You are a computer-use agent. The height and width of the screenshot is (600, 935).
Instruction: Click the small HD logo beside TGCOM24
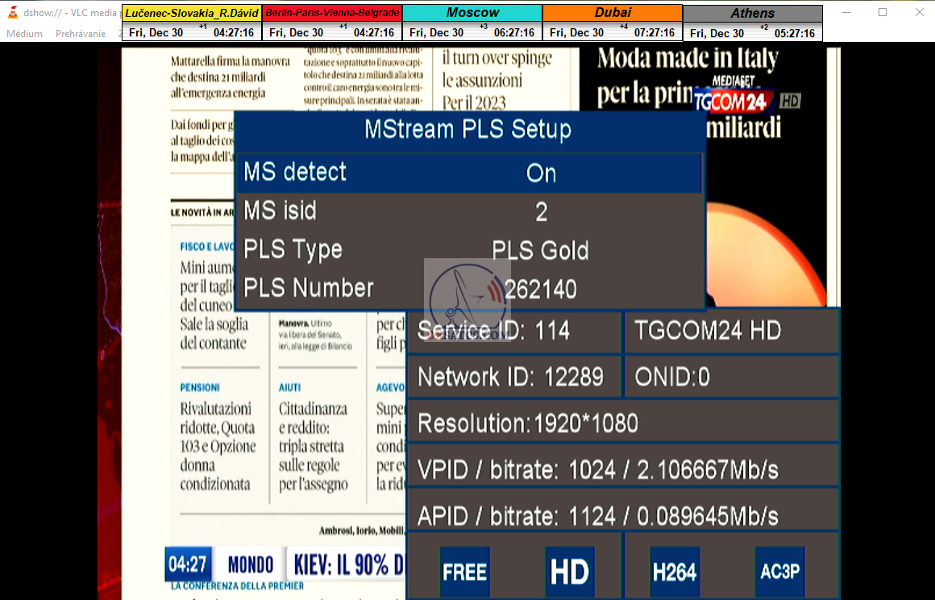click(790, 101)
